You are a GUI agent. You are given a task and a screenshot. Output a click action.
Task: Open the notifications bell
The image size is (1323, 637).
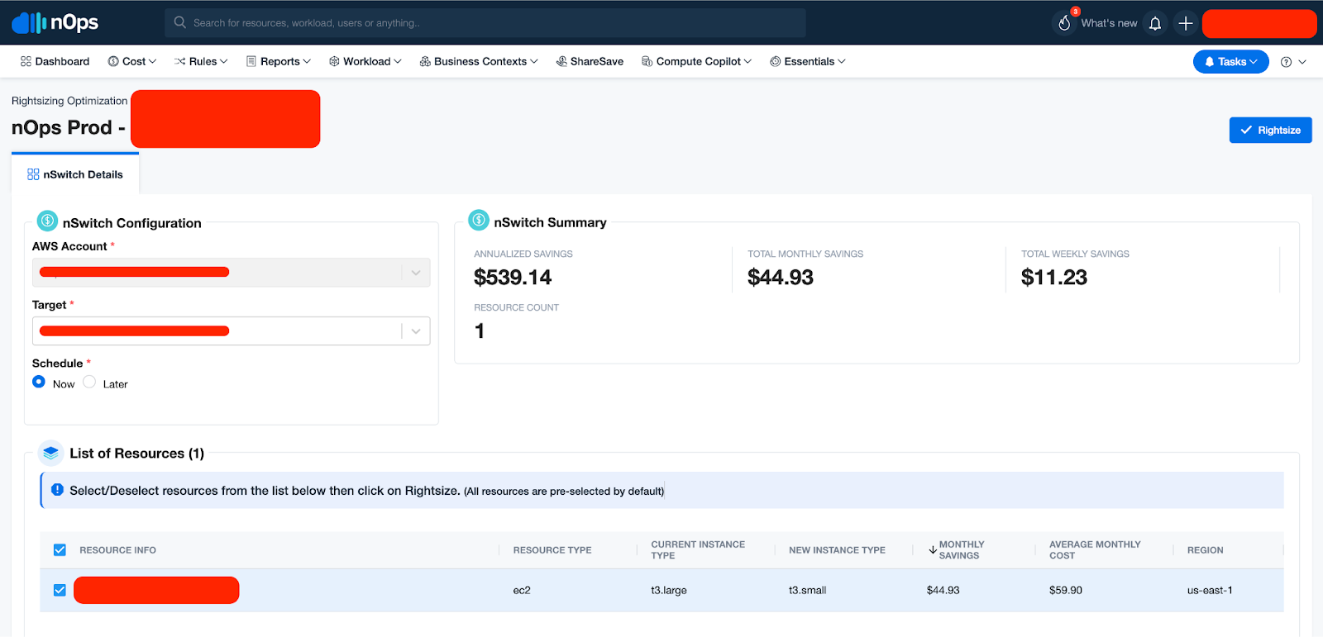coord(1155,24)
